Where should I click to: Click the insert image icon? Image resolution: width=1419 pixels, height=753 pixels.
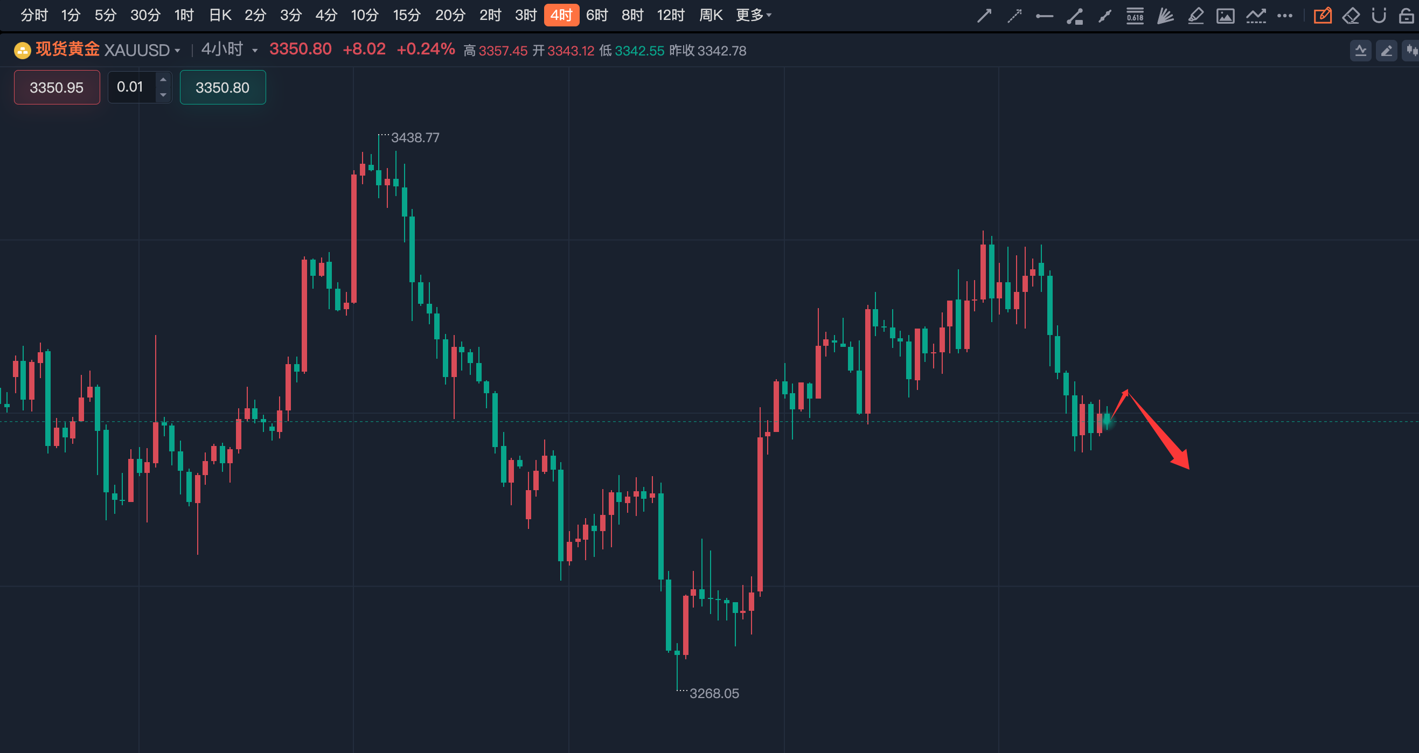pos(1225,16)
